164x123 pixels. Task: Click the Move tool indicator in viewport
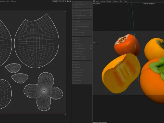(x=96, y=43)
